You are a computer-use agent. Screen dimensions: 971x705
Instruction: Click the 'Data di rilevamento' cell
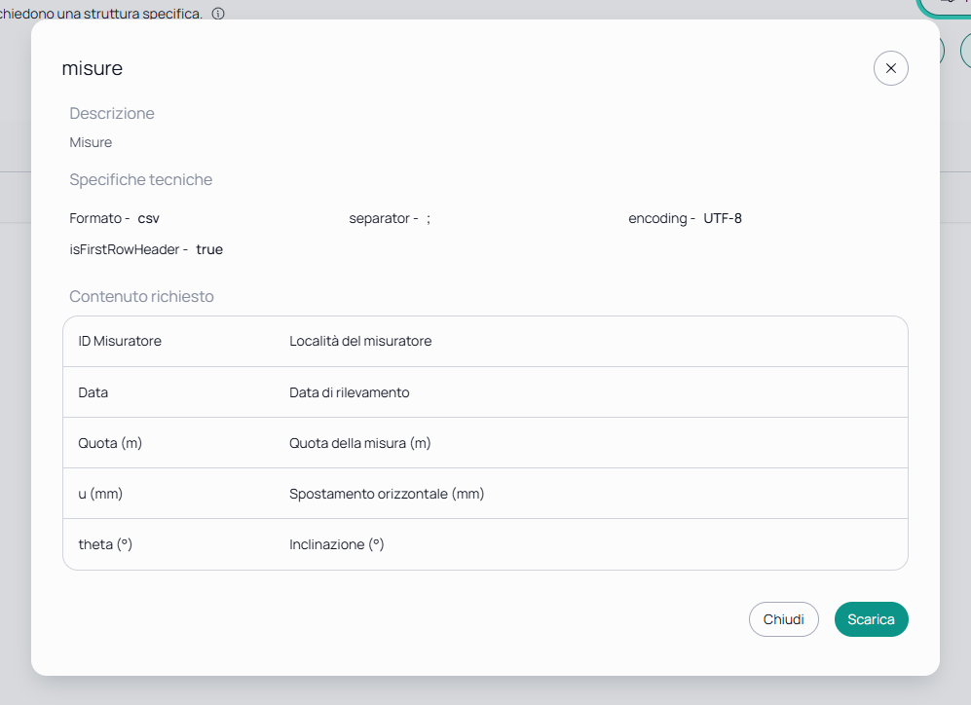click(x=350, y=392)
